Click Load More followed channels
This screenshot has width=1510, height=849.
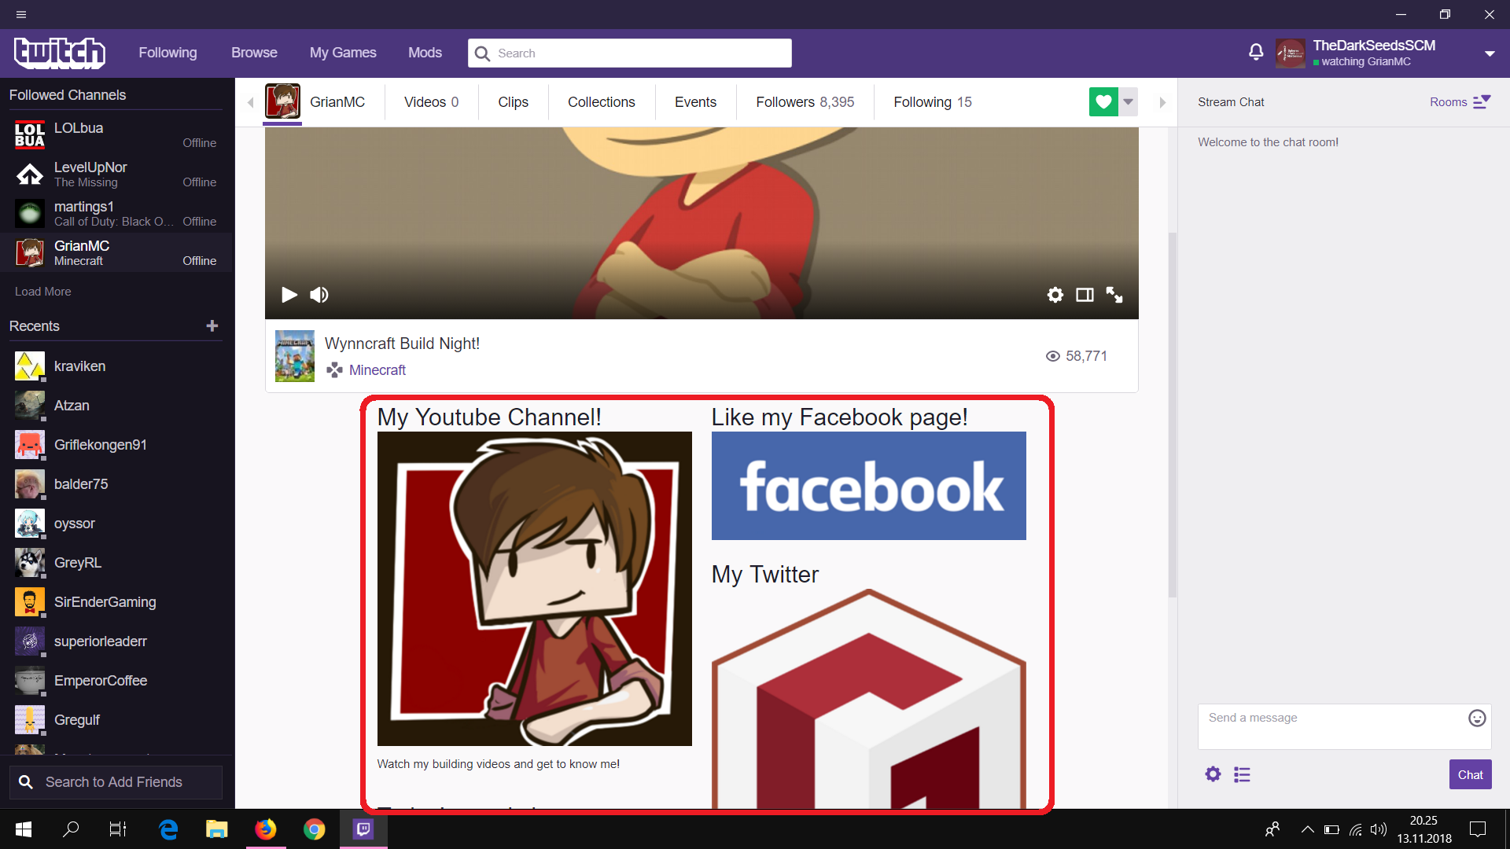tap(43, 292)
